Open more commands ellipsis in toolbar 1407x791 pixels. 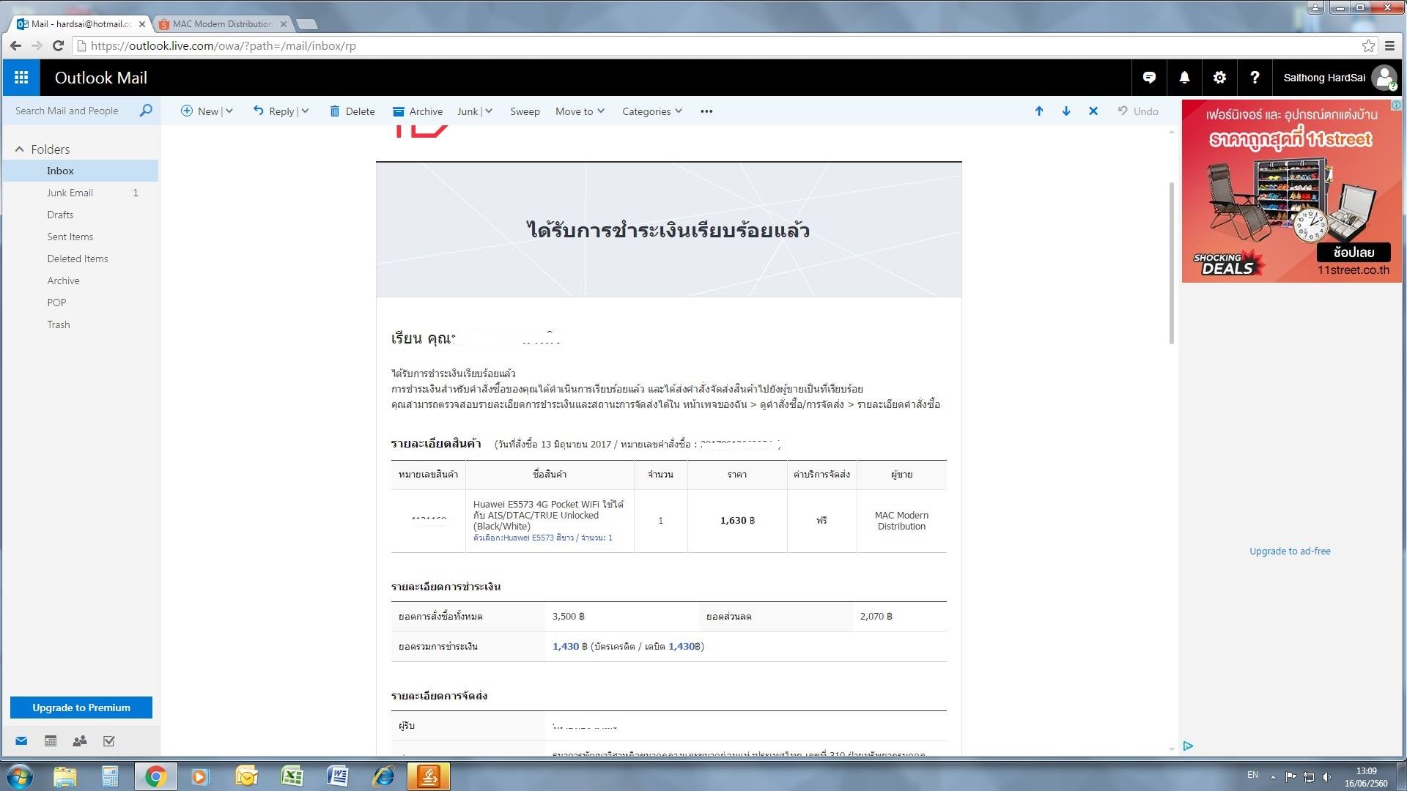click(x=706, y=111)
